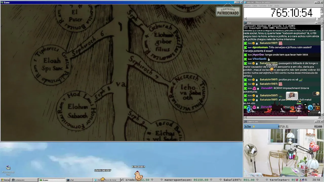324x182 pixels.
Task: Click the Gebuurah Elohim gibor circle
Action: click(163, 41)
